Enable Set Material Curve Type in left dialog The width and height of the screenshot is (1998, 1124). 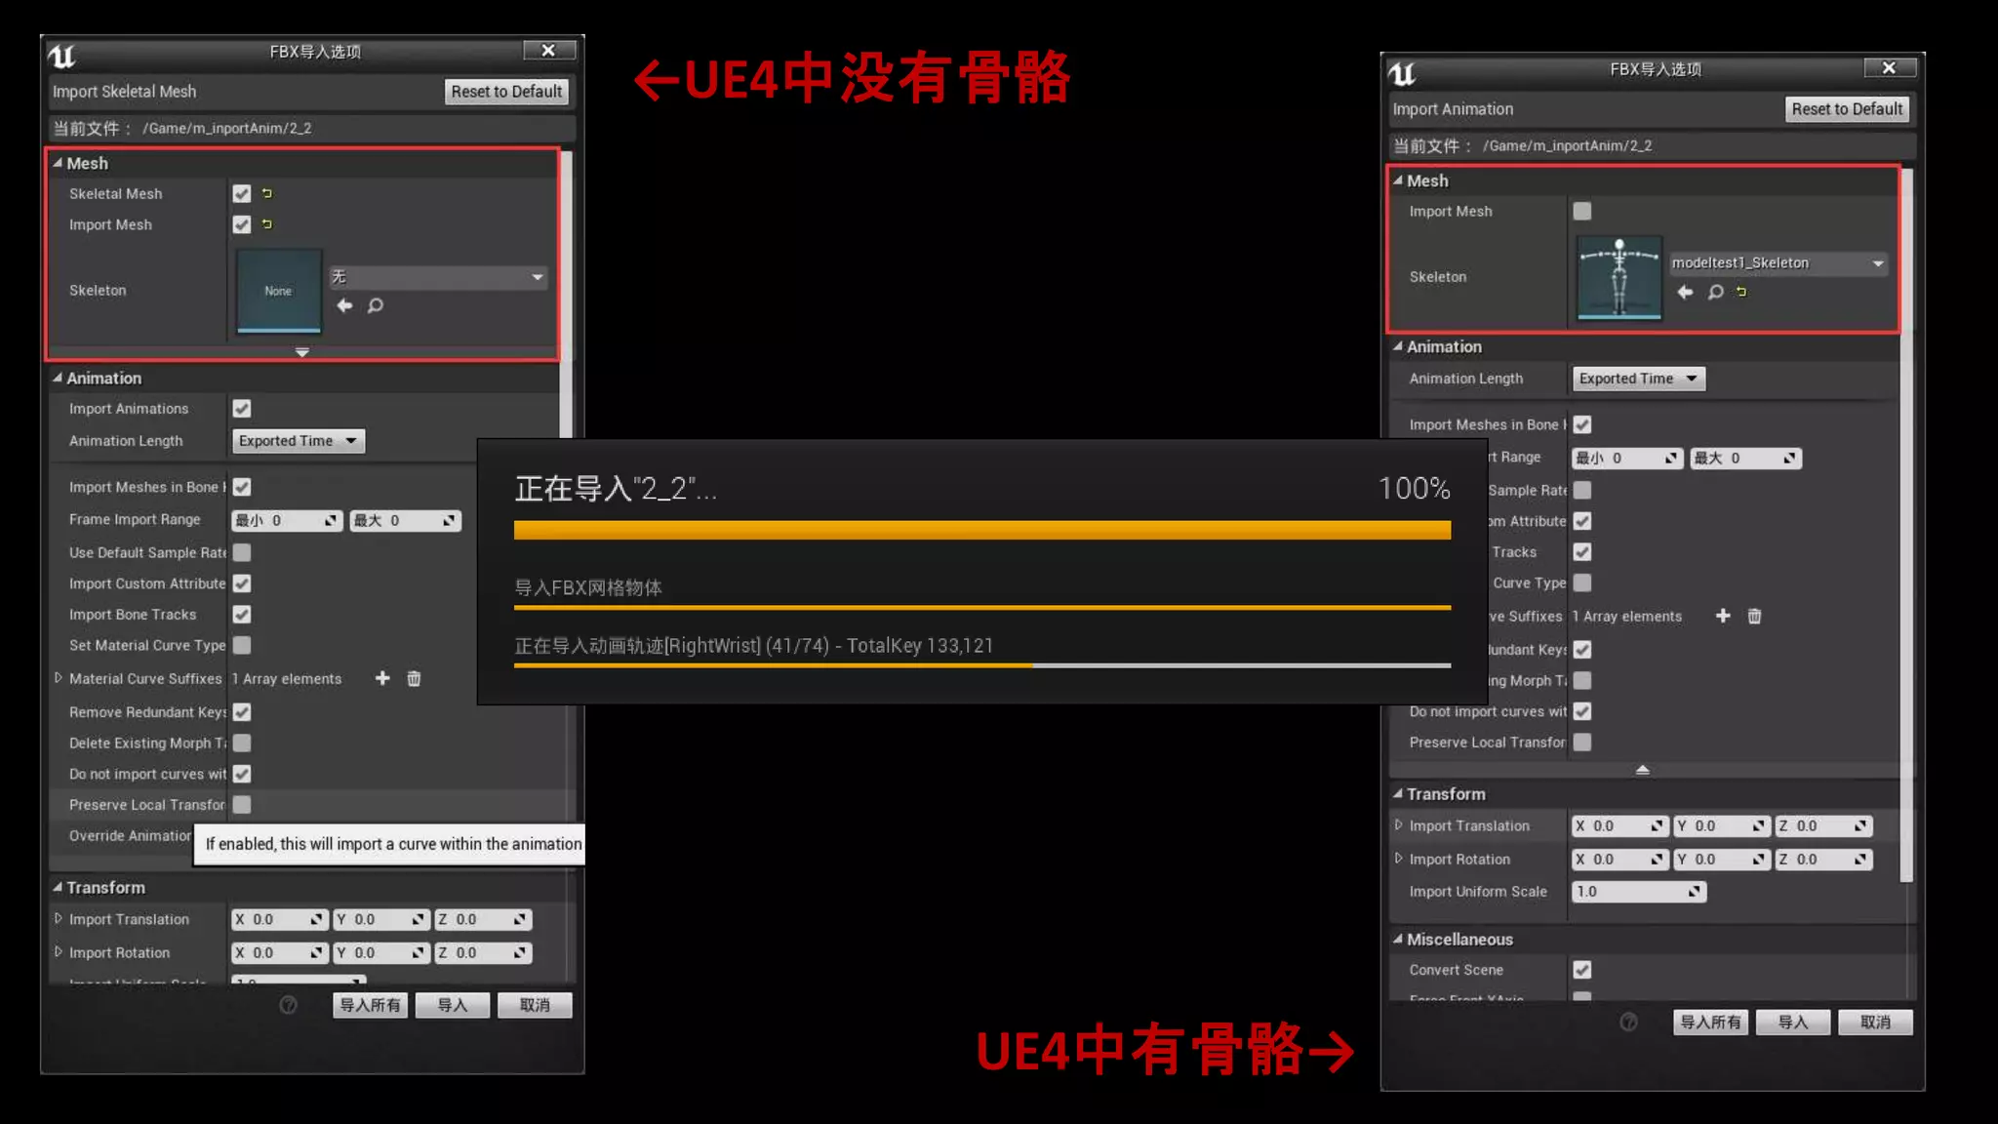242,645
